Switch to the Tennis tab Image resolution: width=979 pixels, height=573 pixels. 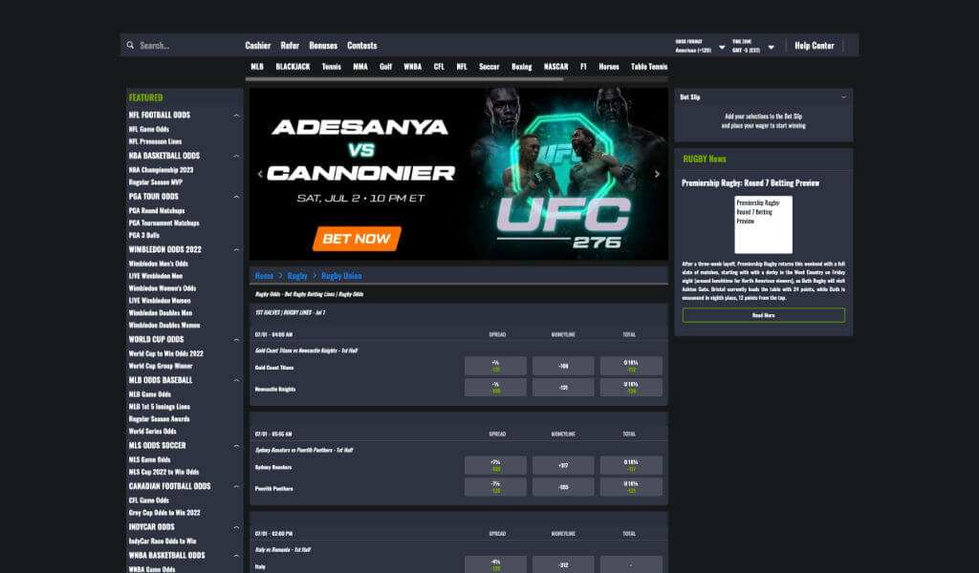click(x=332, y=67)
